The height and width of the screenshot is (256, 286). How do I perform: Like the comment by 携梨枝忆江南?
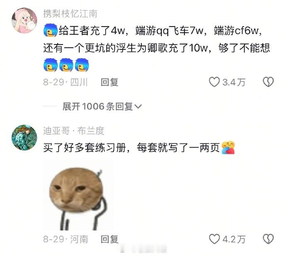coord(214,82)
